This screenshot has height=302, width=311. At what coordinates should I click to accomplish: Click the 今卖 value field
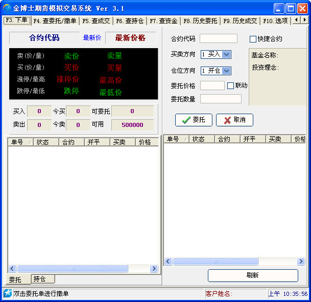click(x=78, y=125)
